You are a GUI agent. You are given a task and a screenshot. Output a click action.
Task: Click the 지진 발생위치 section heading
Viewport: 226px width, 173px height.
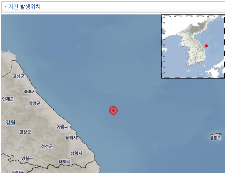pyautogui.click(x=24, y=7)
